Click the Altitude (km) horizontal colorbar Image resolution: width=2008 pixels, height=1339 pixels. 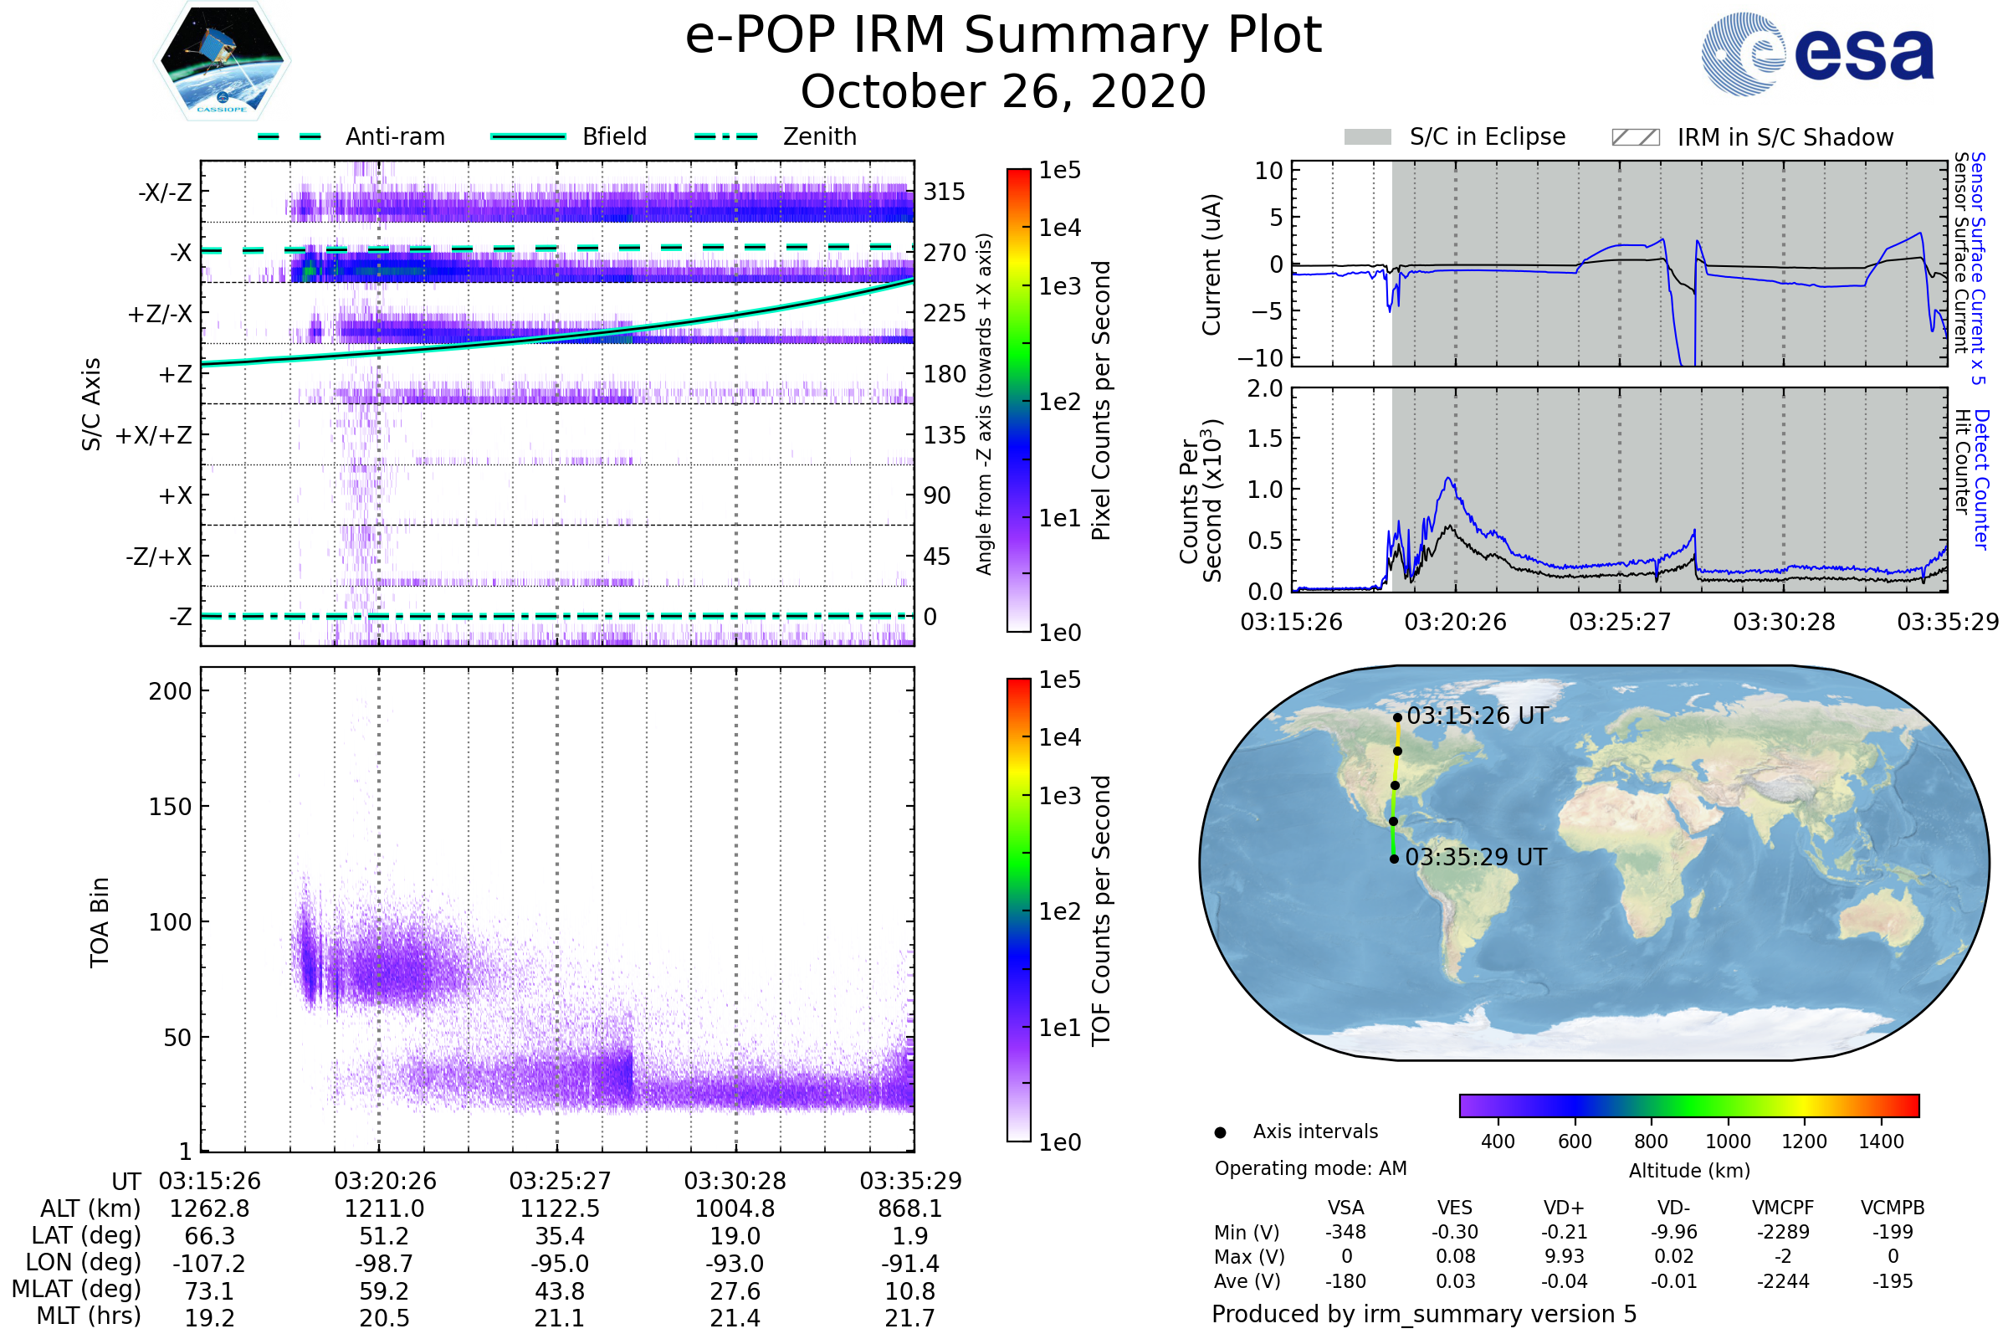coord(1688,1105)
